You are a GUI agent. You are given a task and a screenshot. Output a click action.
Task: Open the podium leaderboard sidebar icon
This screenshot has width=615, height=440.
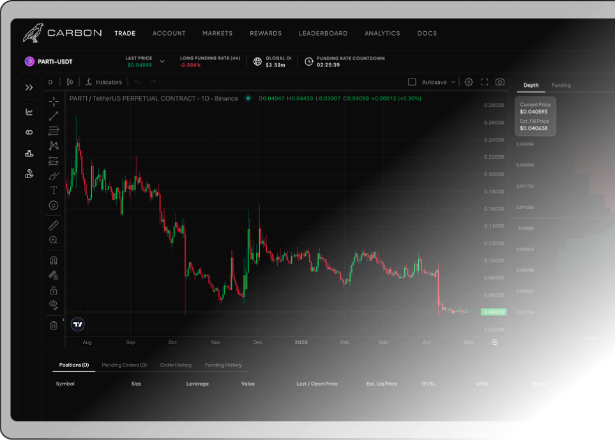point(29,153)
